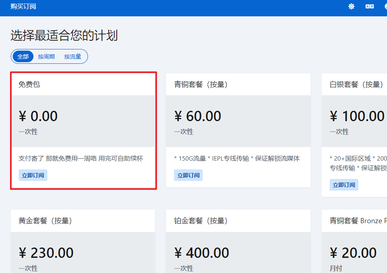The image size is (387, 273).
Task: Subscribe to 青铜套餐（按量） via 立即订阅
Action: [188, 175]
